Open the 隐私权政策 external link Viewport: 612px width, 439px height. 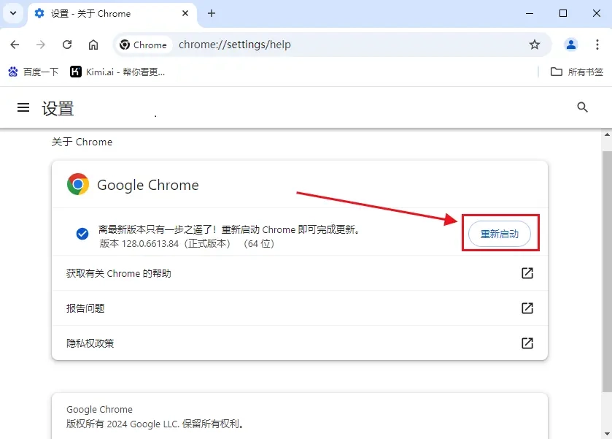(527, 343)
